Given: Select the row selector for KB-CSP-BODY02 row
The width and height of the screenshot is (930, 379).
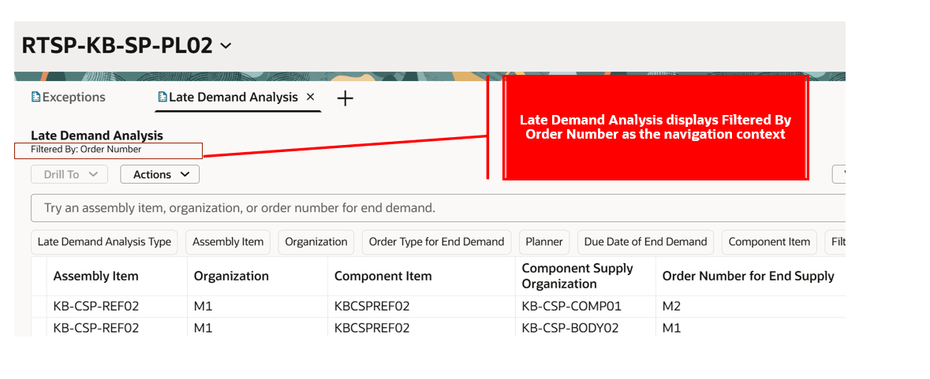Looking at the screenshot, I should pyautogui.click(x=39, y=328).
